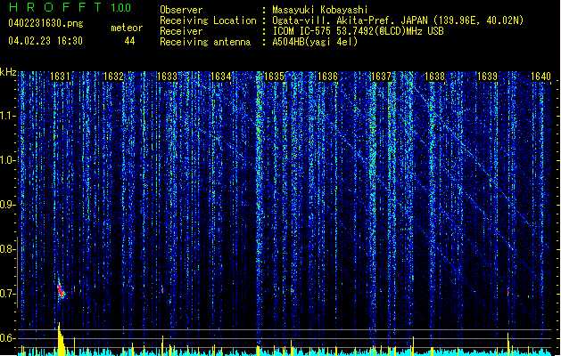Click the 'Observer' field label
The height and width of the screenshot is (356, 561).
point(181,10)
